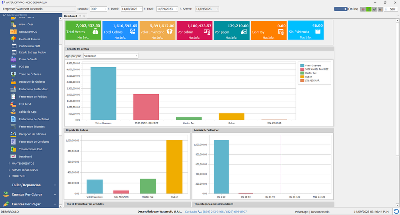Expand the REPORTES/LISTADOS tree section
Screen dimensions: 400x215
[x=26, y=169]
